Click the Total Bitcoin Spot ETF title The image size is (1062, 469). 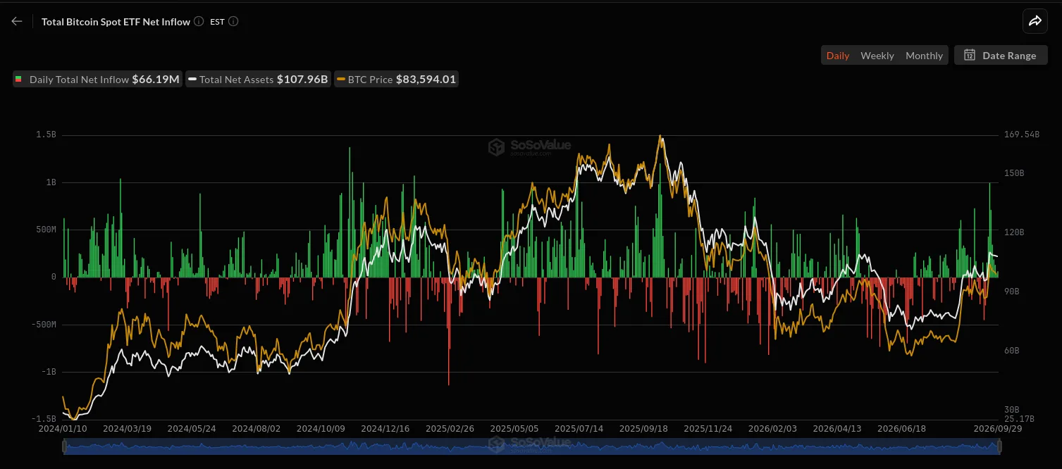(116, 22)
